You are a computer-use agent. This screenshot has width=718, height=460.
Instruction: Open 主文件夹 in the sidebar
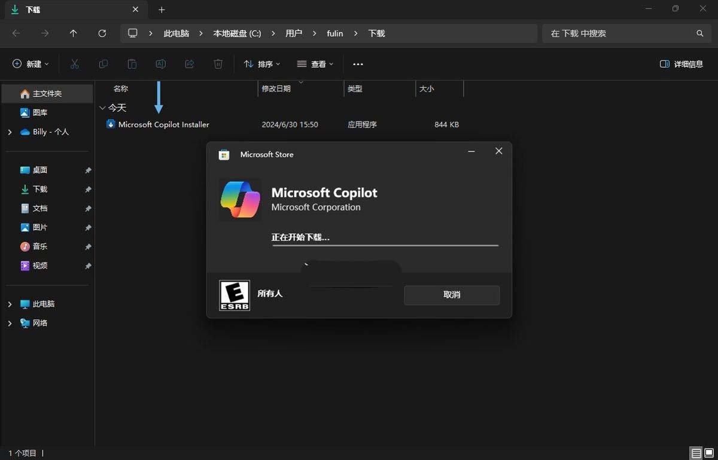pyautogui.click(x=47, y=94)
